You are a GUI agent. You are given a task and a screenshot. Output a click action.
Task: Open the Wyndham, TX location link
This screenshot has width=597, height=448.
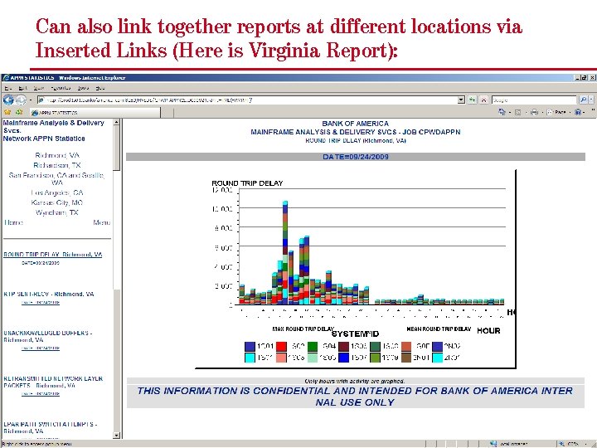point(56,212)
